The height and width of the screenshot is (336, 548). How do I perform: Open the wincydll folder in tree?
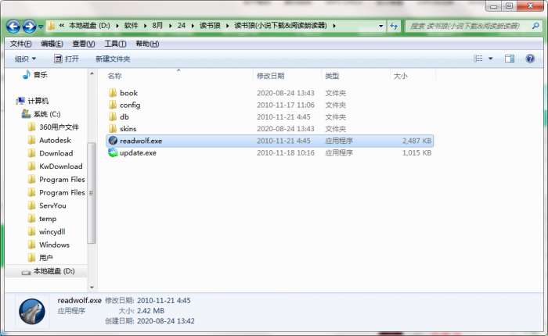(52, 231)
